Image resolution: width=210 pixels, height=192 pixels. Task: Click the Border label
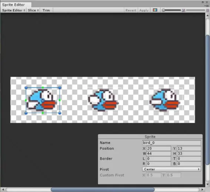point(106,159)
